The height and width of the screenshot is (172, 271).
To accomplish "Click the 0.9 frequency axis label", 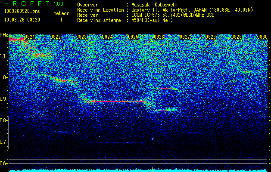I will pyautogui.click(x=3, y=99).
